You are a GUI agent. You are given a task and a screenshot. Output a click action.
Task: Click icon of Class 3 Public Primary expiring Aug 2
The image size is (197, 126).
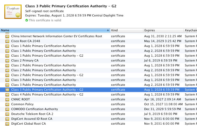(x=7, y=85)
